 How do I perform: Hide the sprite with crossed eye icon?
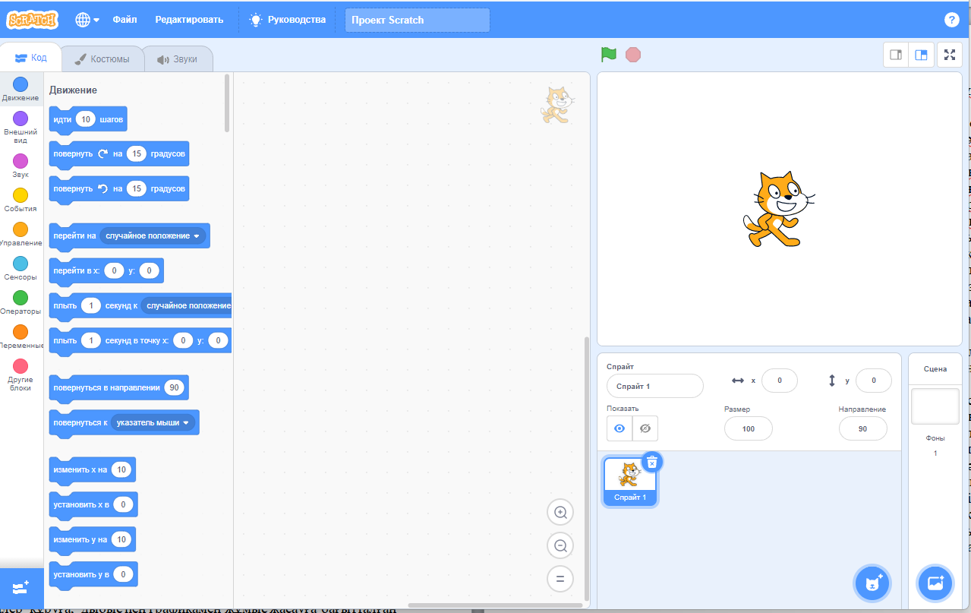(x=645, y=428)
